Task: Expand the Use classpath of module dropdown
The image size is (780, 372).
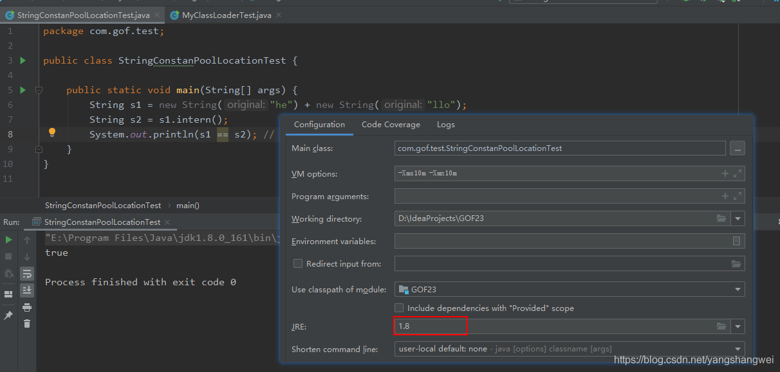Action: click(x=738, y=290)
